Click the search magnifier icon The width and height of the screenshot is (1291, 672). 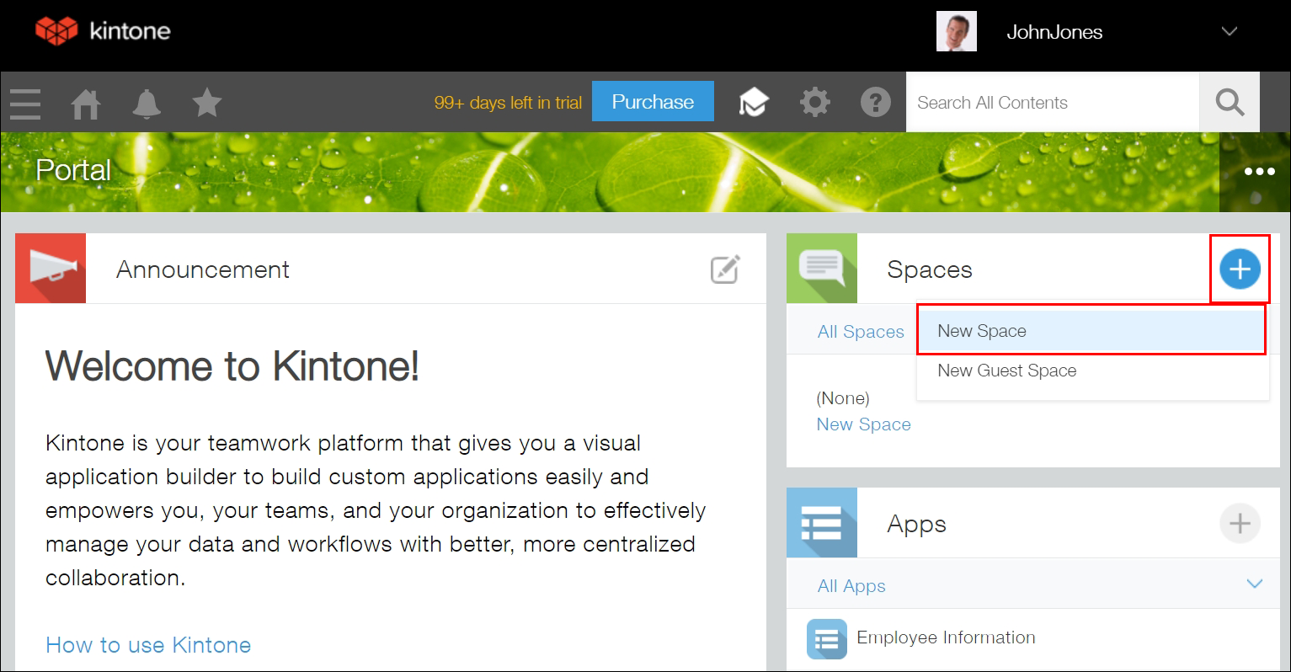click(x=1229, y=102)
